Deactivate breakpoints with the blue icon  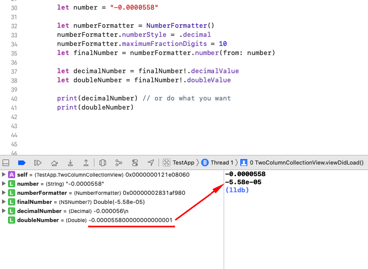pyautogui.click(x=22, y=163)
